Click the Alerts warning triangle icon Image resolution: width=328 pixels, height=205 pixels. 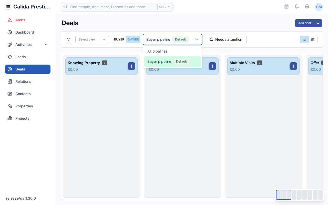[x=10, y=20]
